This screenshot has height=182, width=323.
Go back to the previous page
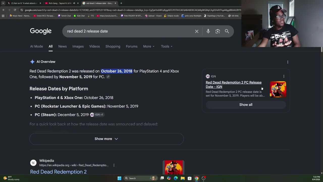point(4,10)
